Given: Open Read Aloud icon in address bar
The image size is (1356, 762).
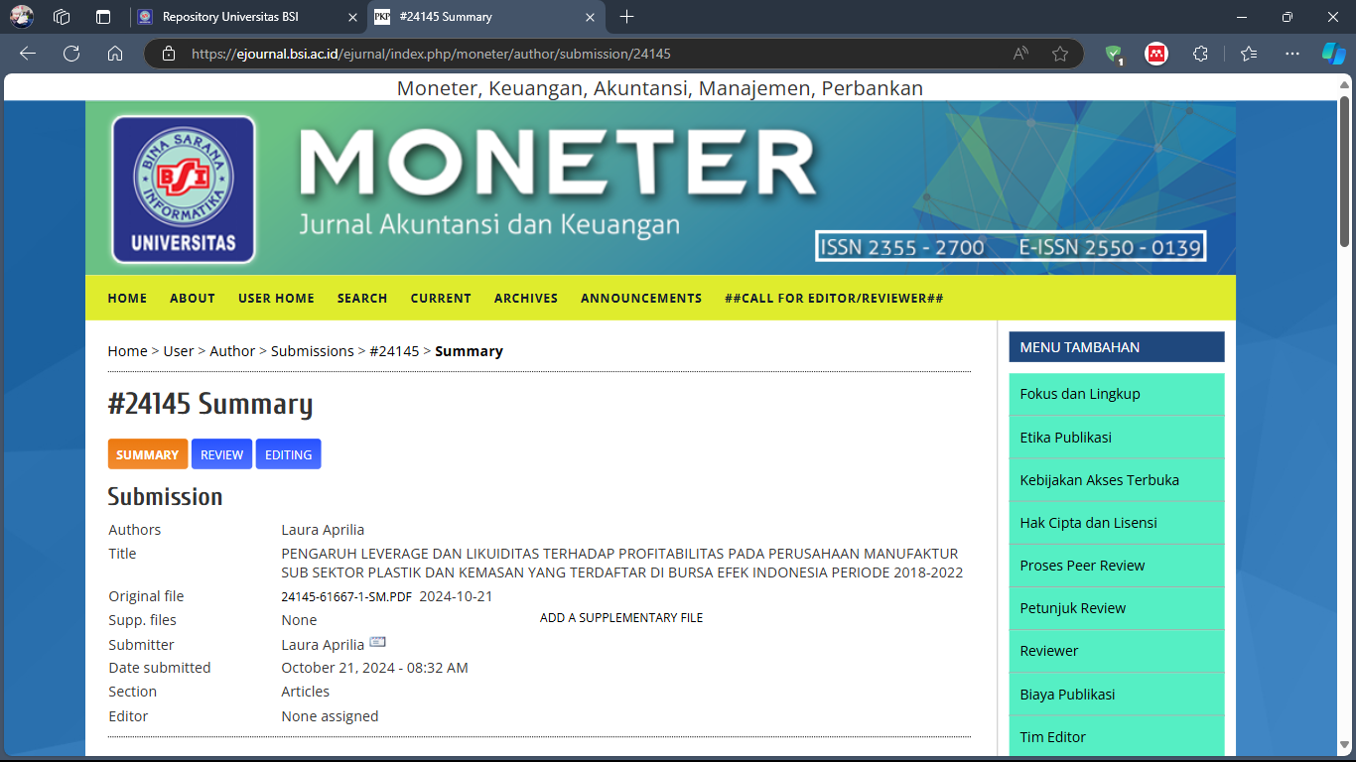Looking at the screenshot, I should point(1020,54).
